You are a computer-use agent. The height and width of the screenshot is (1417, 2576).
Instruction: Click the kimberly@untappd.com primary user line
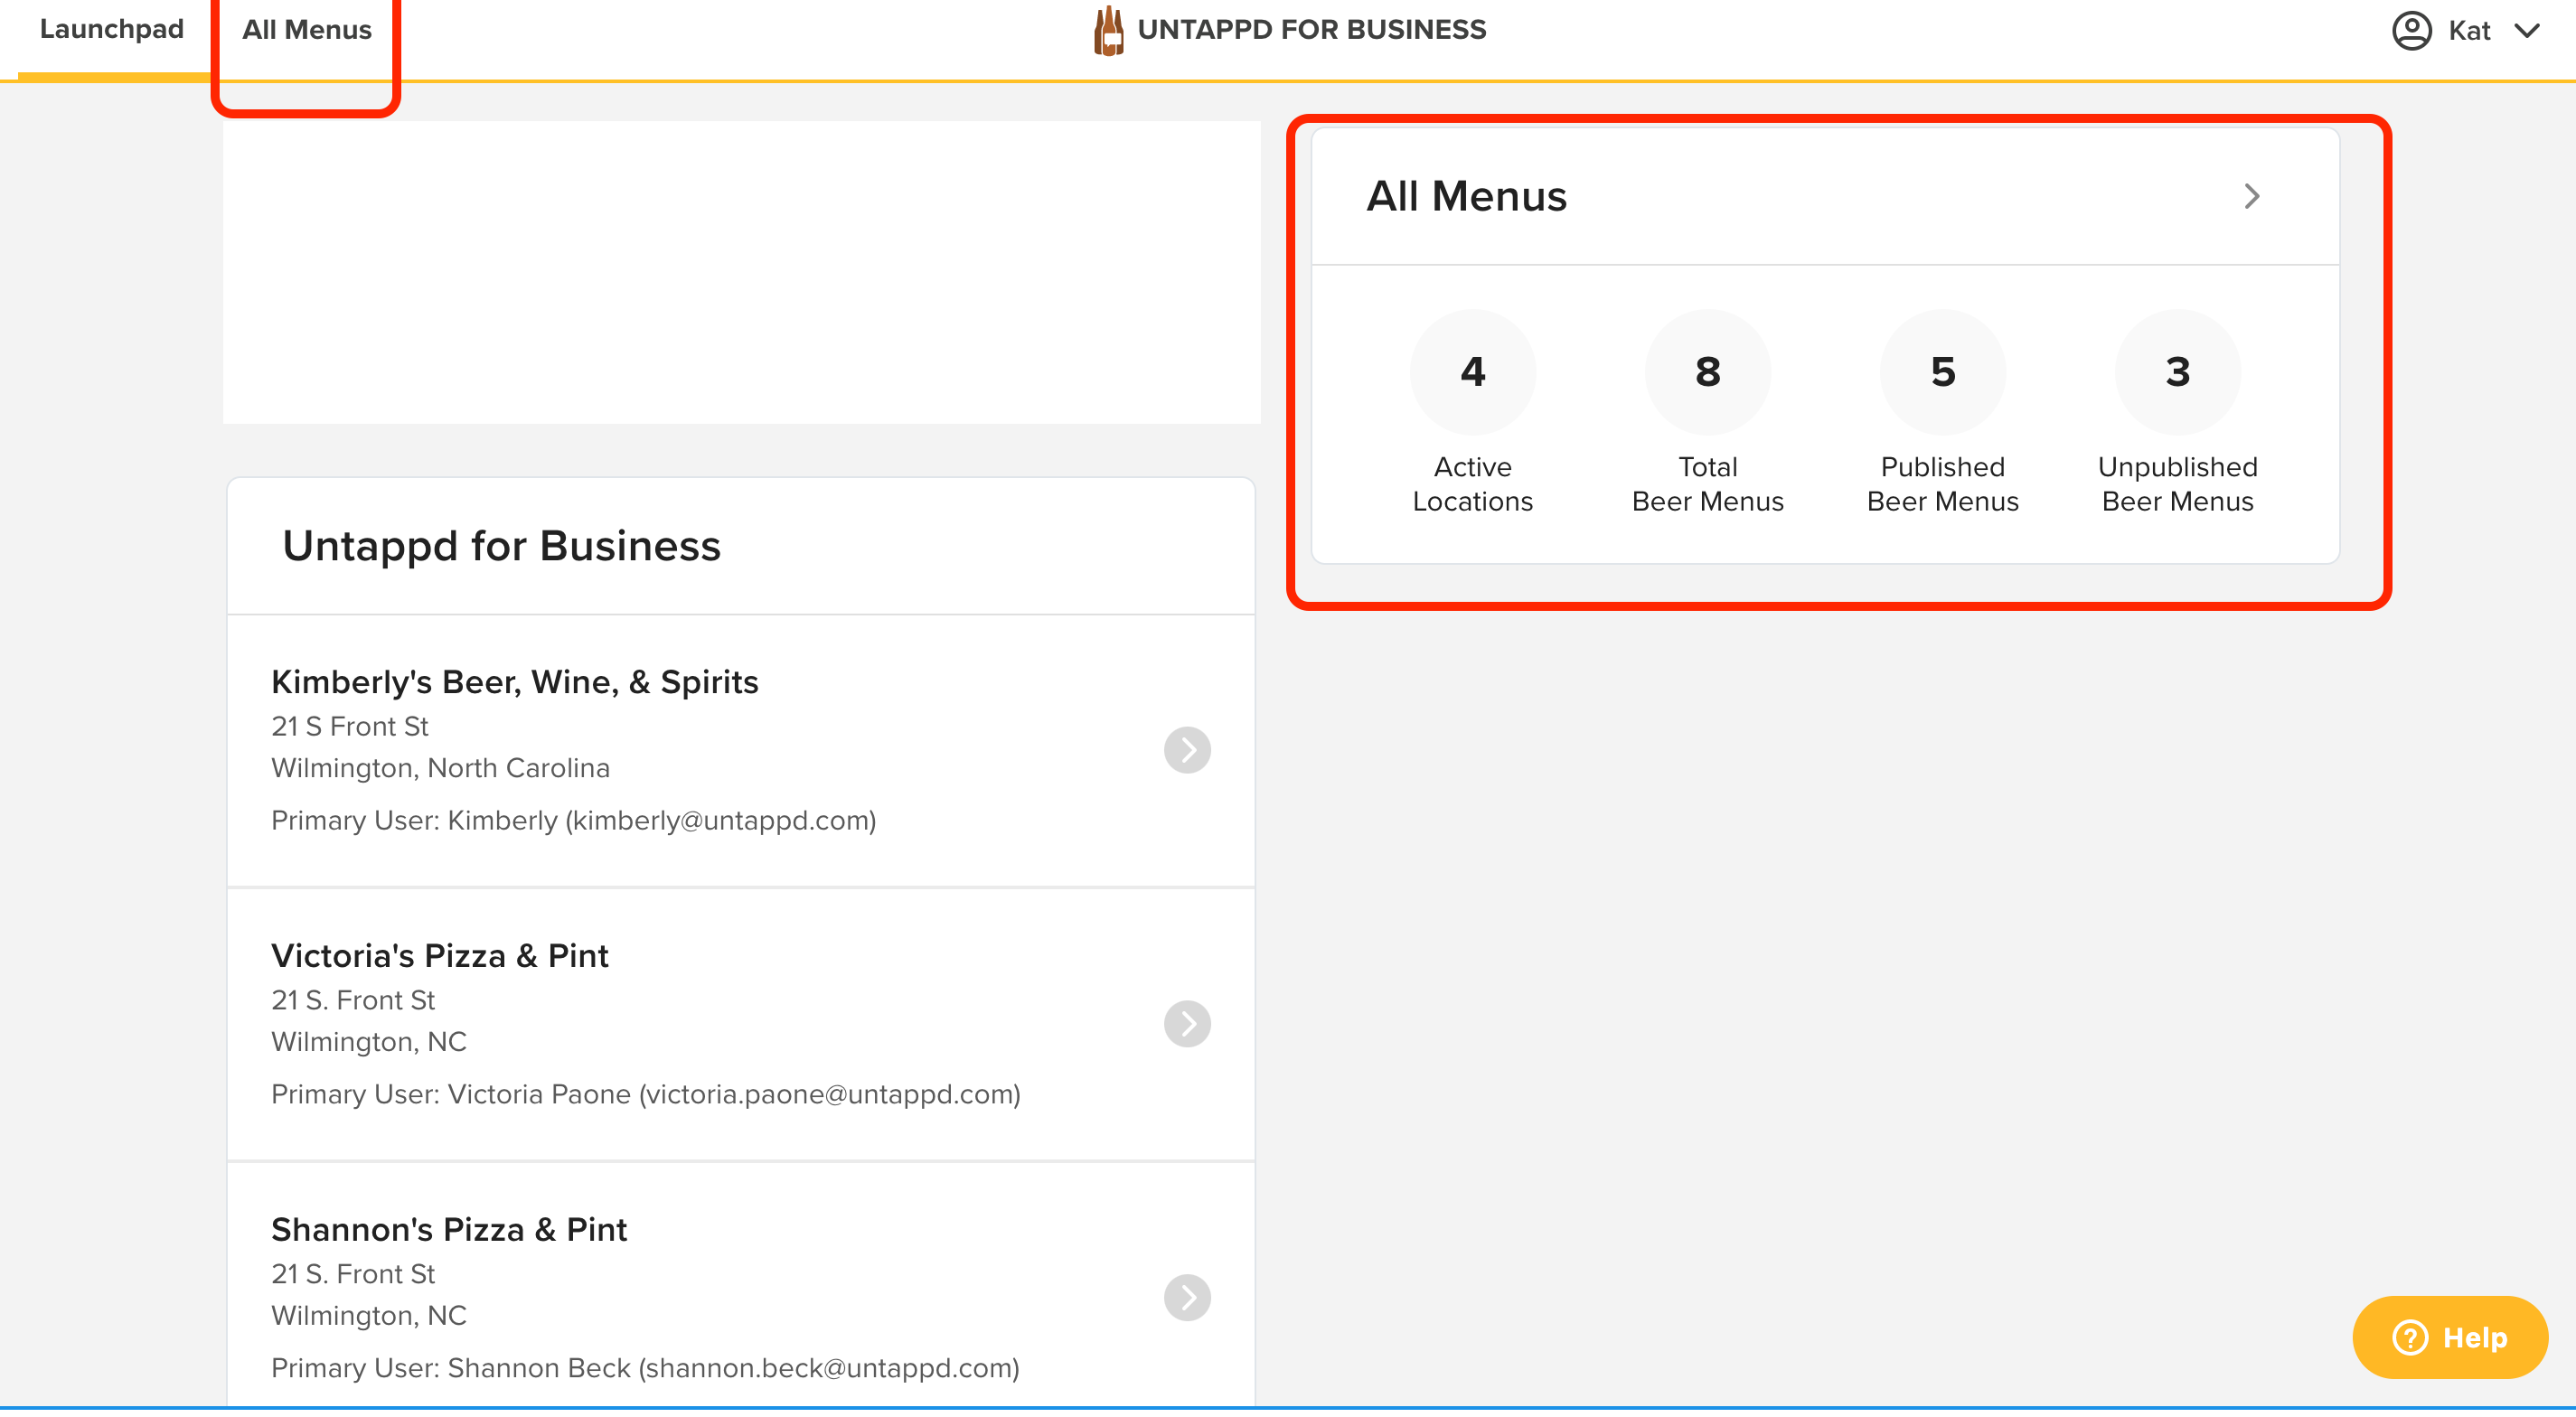pyautogui.click(x=574, y=821)
